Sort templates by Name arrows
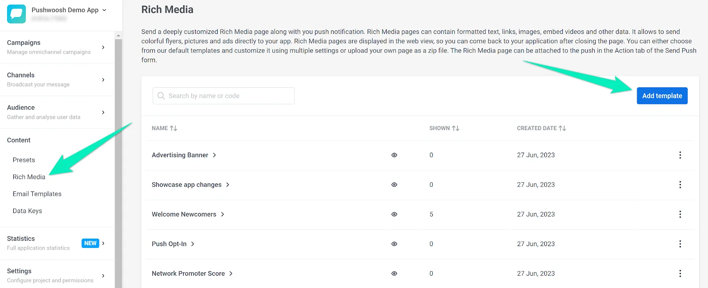The width and height of the screenshot is (708, 288). 173,128
